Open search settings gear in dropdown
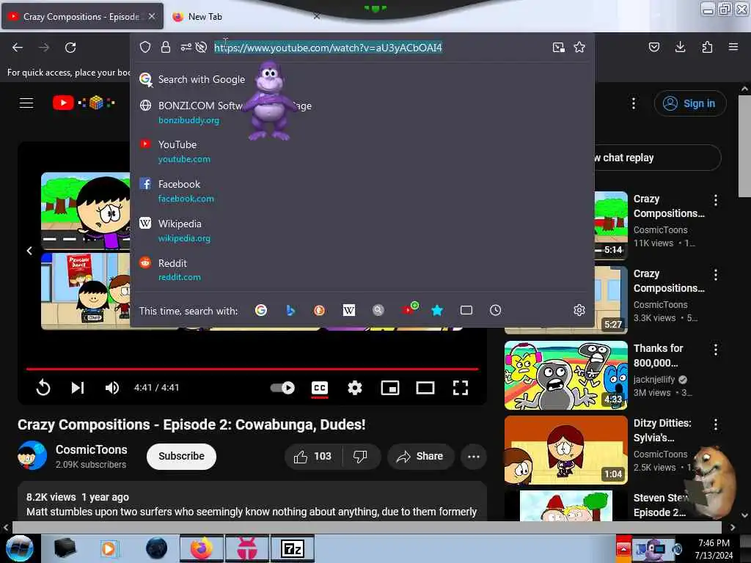This screenshot has height=563, width=751. [579, 310]
